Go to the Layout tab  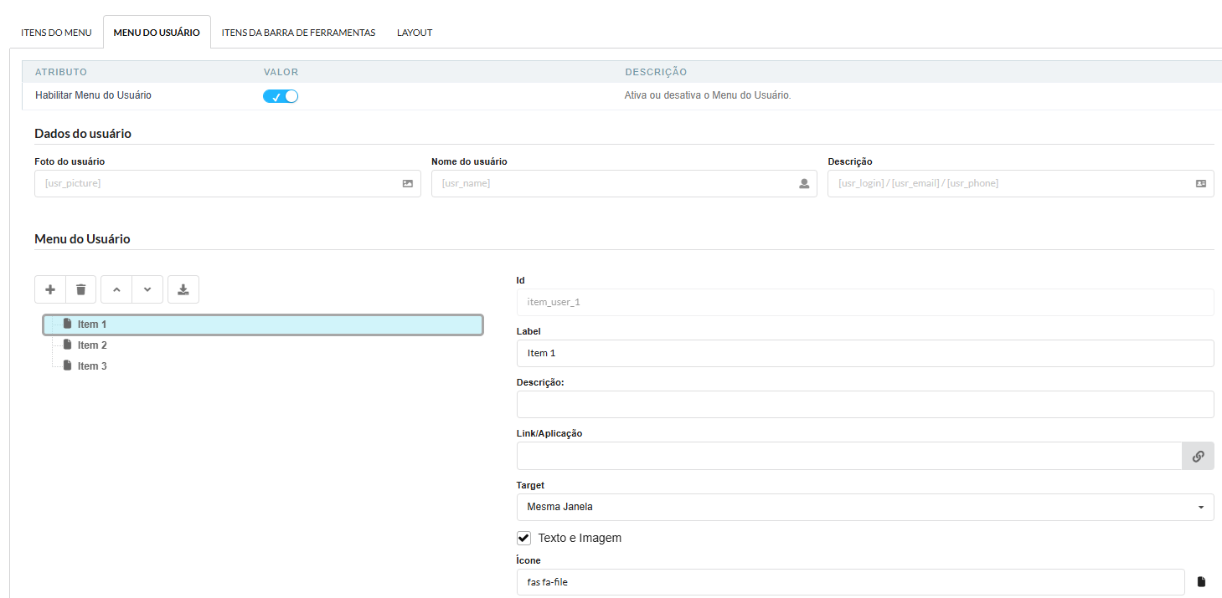(x=415, y=33)
